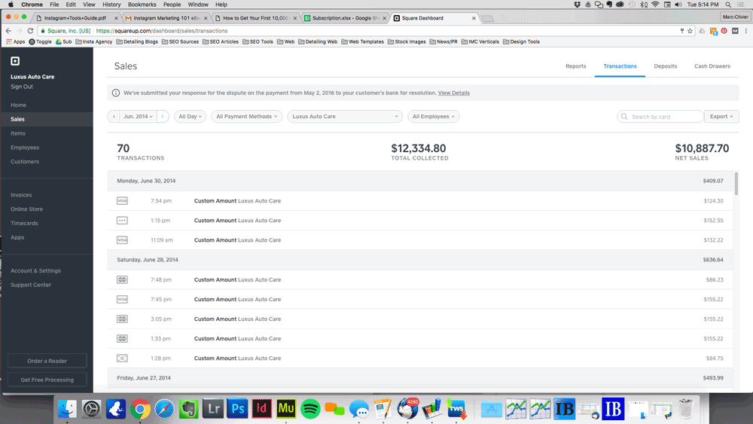Click the search magnifier in the card search box
753x424 pixels.
(624, 117)
